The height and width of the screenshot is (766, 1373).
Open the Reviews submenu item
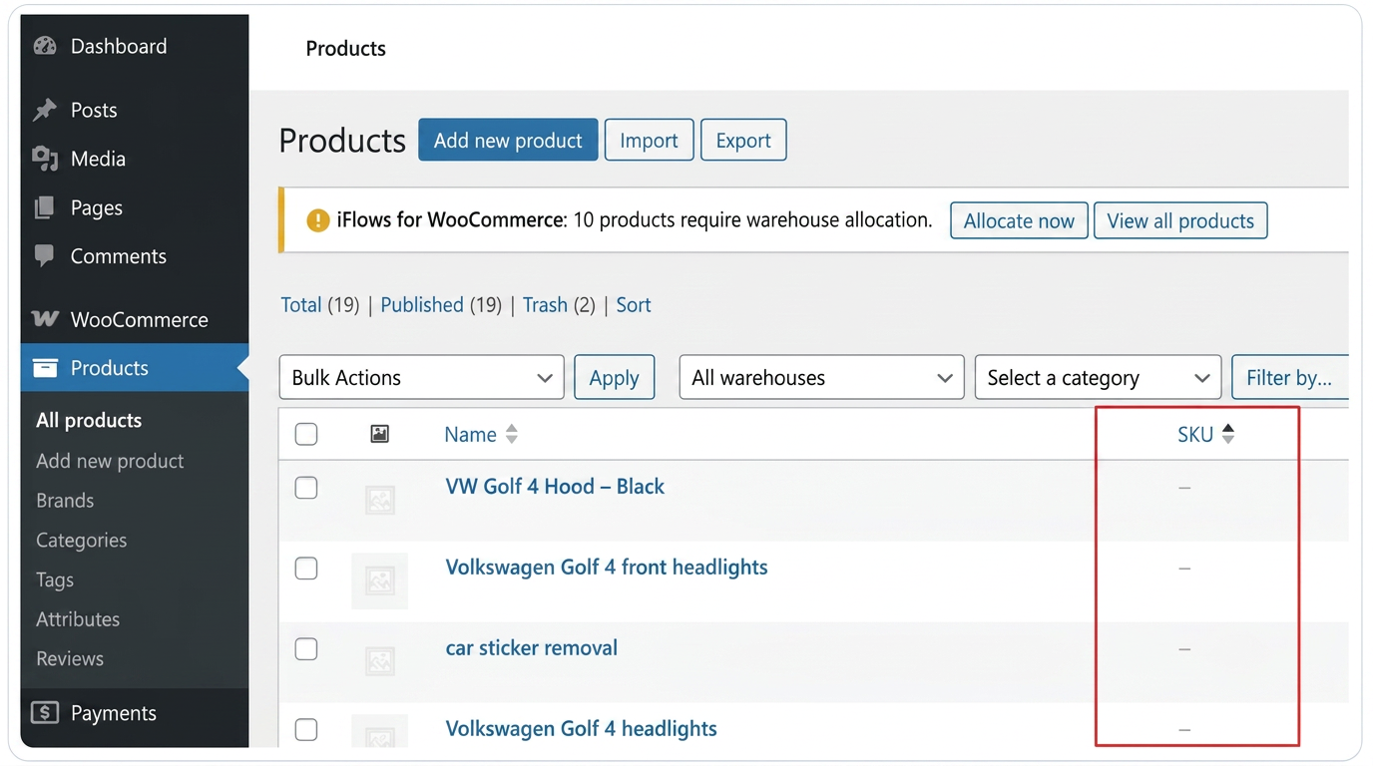[x=70, y=658]
